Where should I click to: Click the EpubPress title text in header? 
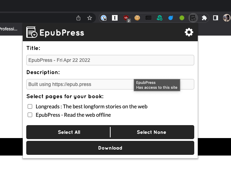coord(62,33)
